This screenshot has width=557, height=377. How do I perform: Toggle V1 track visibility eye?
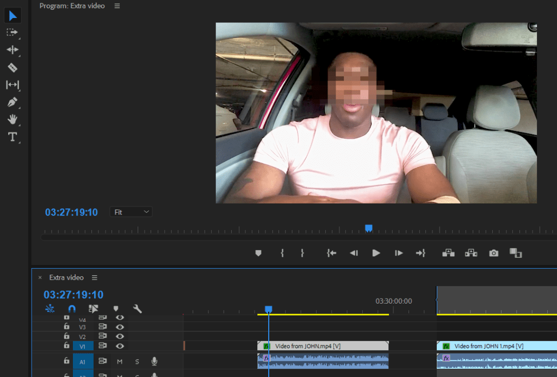coord(120,346)
